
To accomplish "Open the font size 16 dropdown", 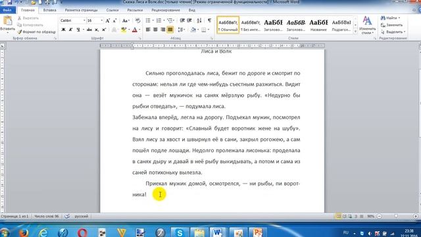I will (x=101, y=20).
